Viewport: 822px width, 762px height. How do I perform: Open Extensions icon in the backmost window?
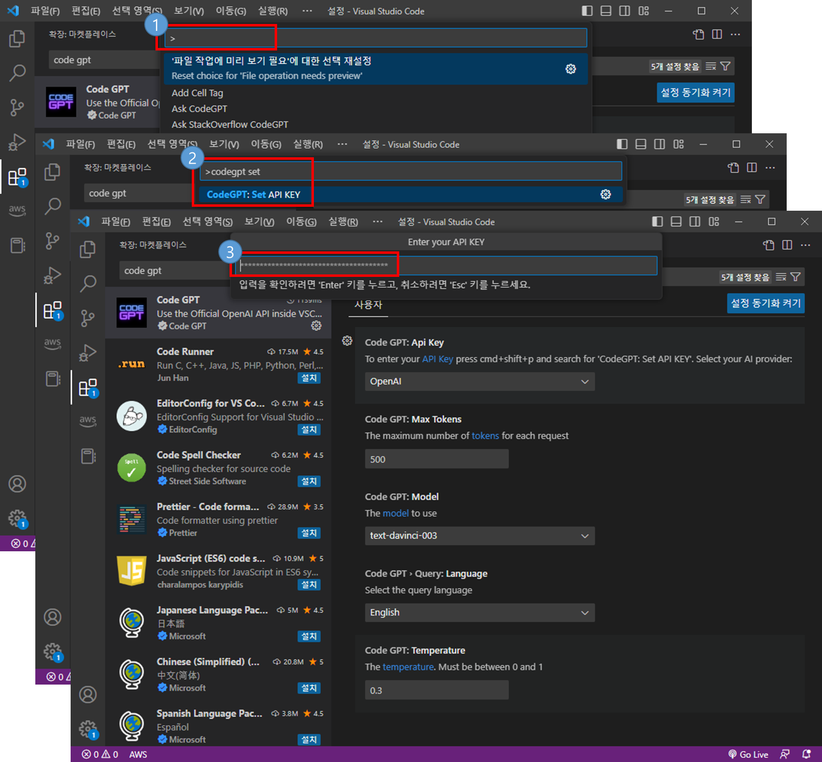18,177
